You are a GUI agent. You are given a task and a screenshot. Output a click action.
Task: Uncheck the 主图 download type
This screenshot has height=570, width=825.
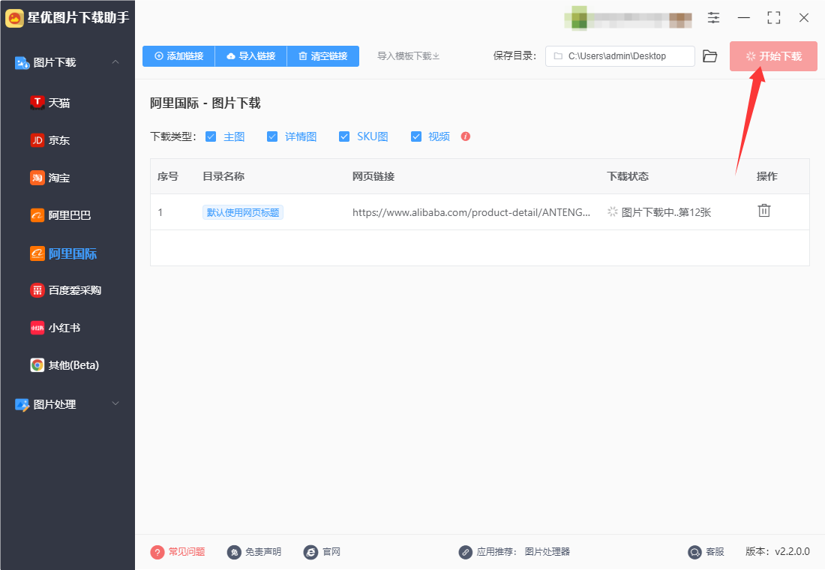(x=211, y=136)
